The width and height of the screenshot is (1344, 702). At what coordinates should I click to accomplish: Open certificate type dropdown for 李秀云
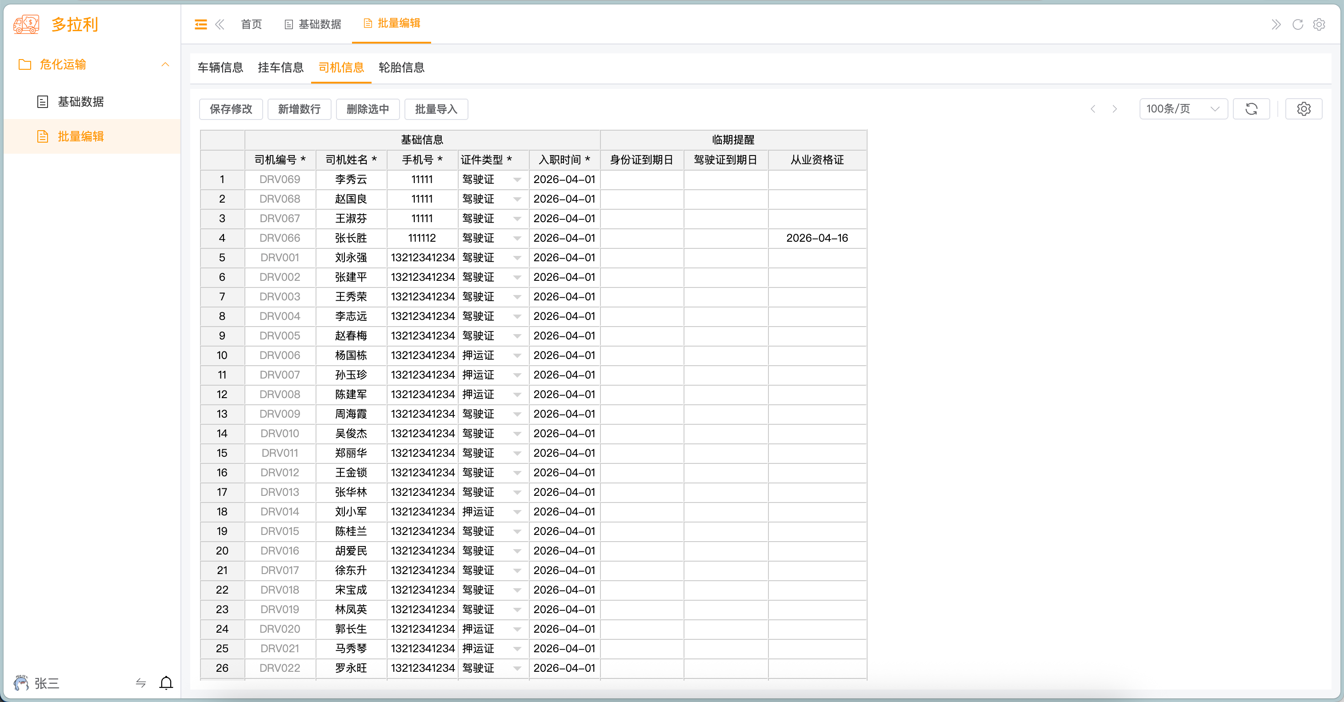click(x=517, y=179)
